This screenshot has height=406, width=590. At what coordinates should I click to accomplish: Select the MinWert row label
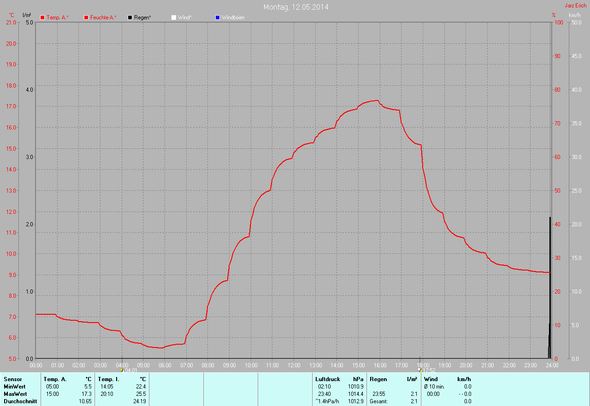15,387
